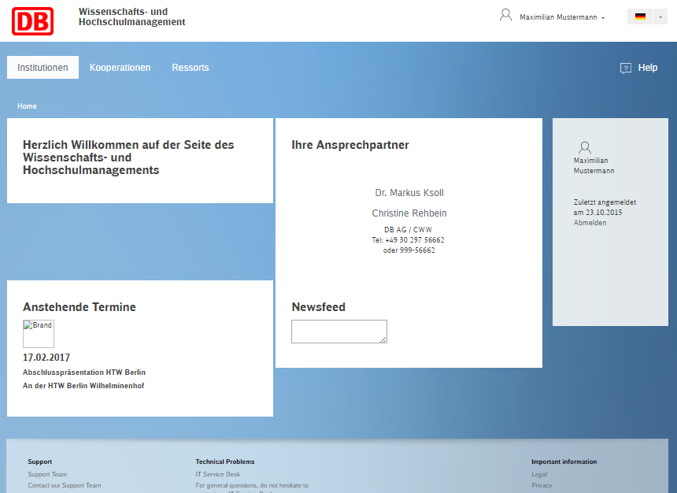This screenshot has height=493, width=677.
Task: Click the Home breadcrumb link
Action: (x=27, y=106)
